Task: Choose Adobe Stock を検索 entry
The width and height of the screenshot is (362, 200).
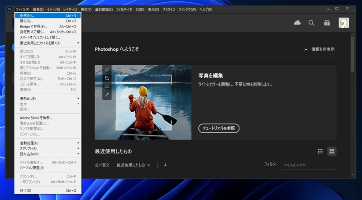Action: 48,118
